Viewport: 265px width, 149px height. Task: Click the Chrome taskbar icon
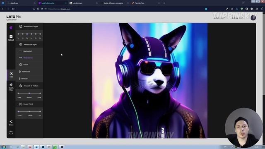[x=49, y=147]
